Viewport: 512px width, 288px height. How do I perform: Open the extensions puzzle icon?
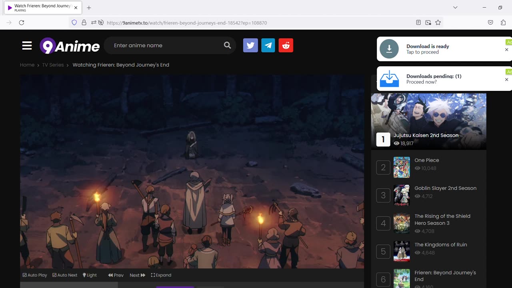503,23
